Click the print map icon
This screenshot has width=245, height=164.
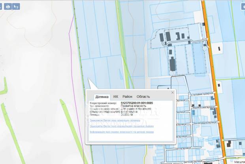point(7,7)
